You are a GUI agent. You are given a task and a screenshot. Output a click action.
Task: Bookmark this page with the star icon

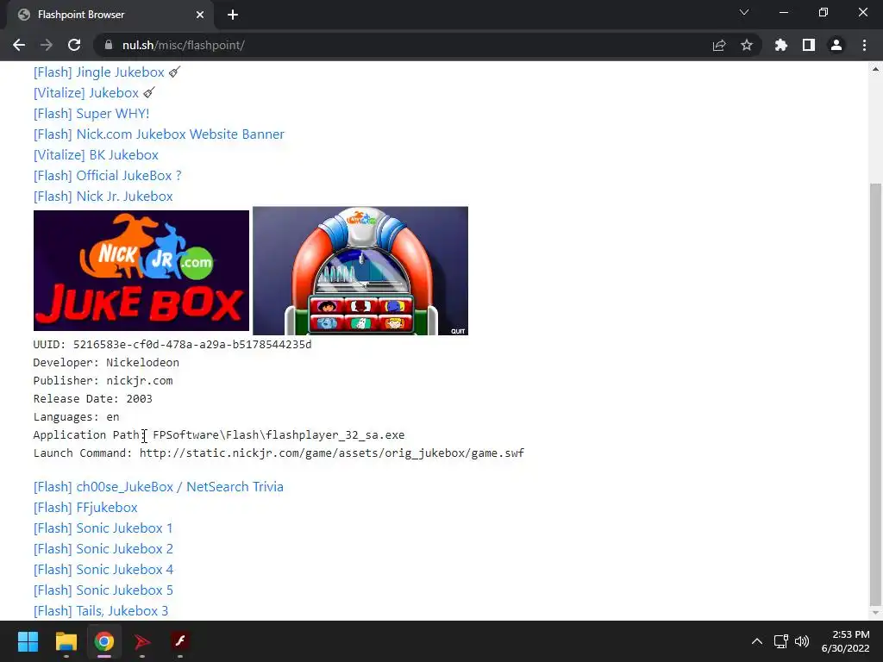pos(747,45)
